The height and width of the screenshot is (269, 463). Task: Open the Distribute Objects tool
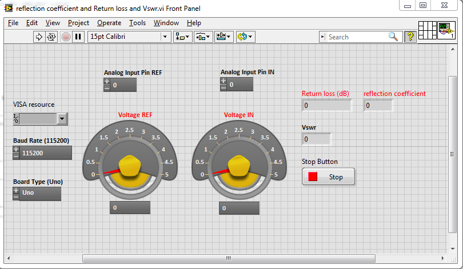[x=203, y=37]
